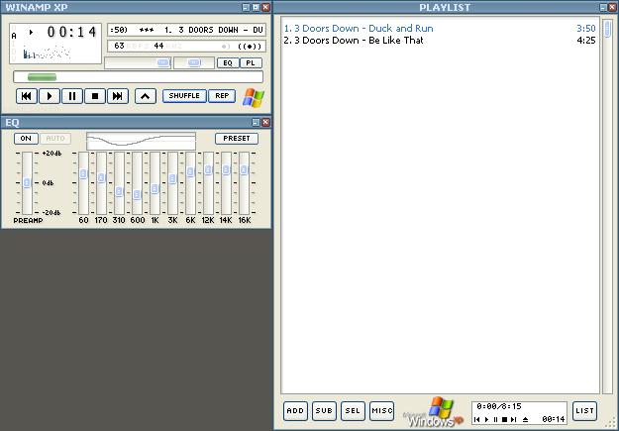Open the equalizer PRESET menu

pos(237,139)
